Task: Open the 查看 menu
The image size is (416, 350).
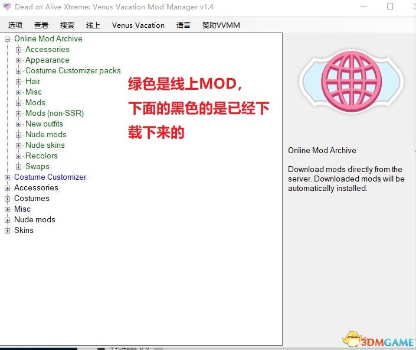Action: [41, 25]
